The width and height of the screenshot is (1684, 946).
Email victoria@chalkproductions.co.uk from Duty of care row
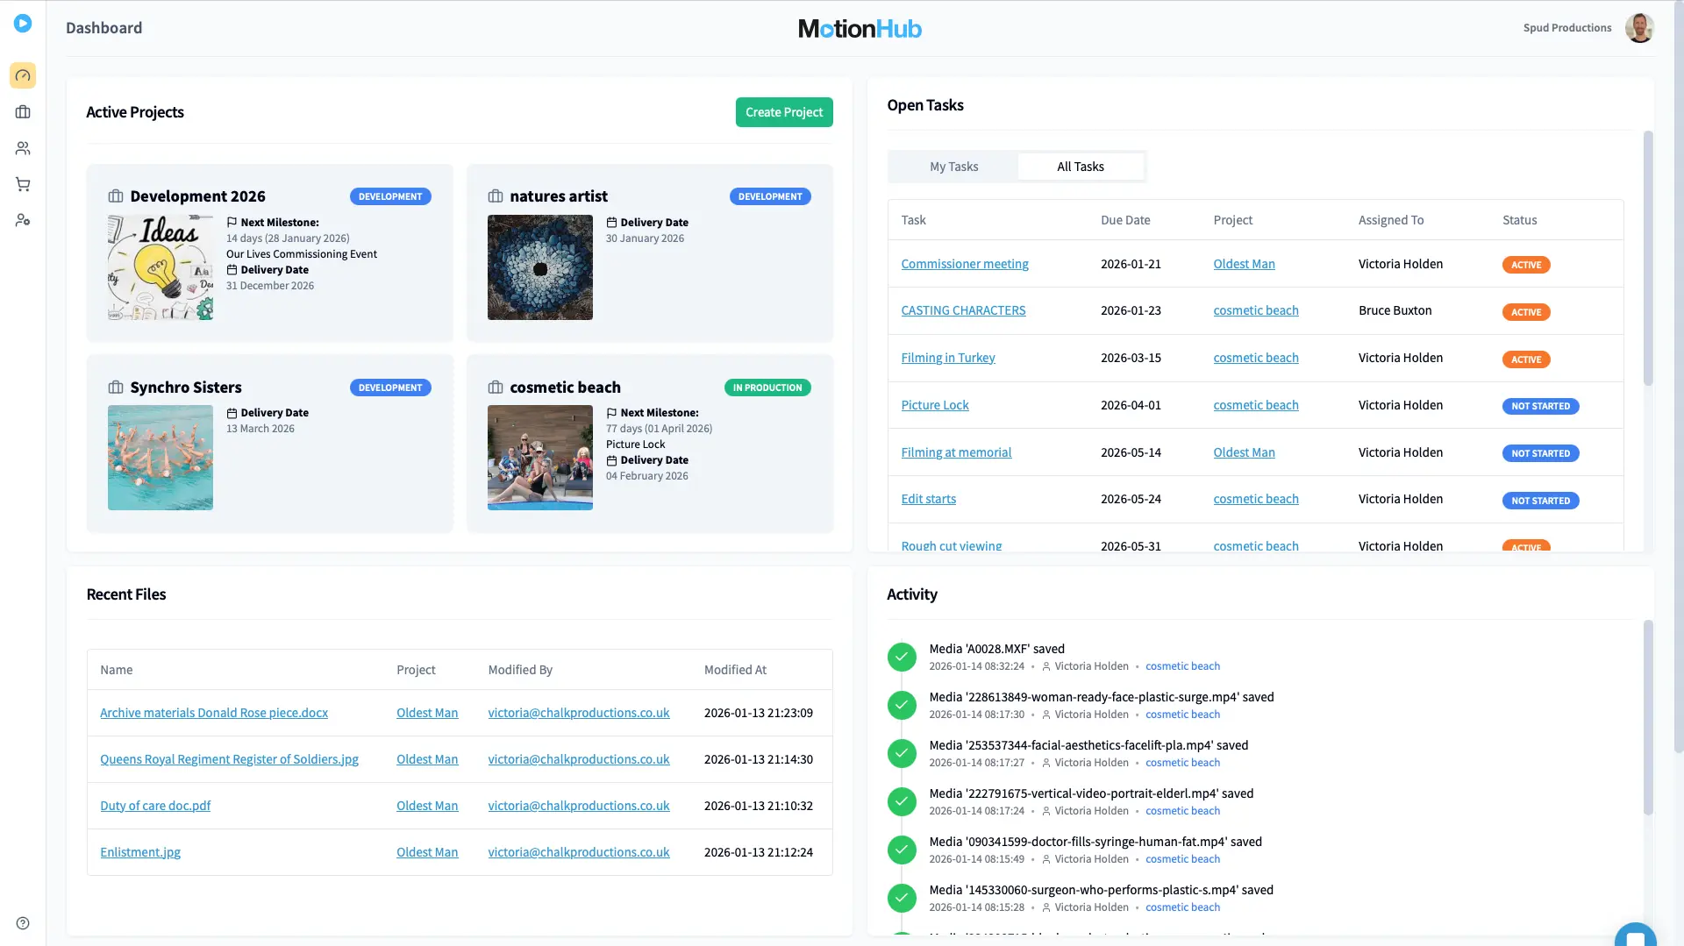578,805
